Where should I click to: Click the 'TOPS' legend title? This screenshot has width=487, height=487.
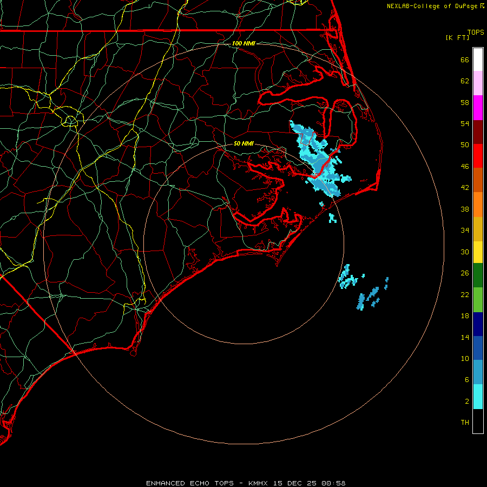coord(476,32)
